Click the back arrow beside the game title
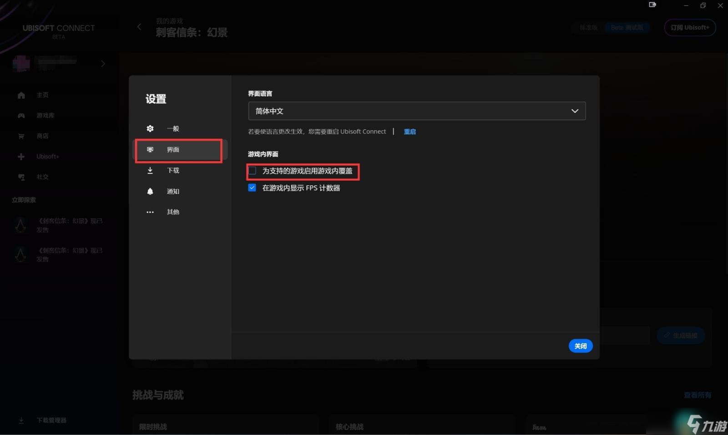The width and height of the screenshot is (728, 435). point(139,27)
